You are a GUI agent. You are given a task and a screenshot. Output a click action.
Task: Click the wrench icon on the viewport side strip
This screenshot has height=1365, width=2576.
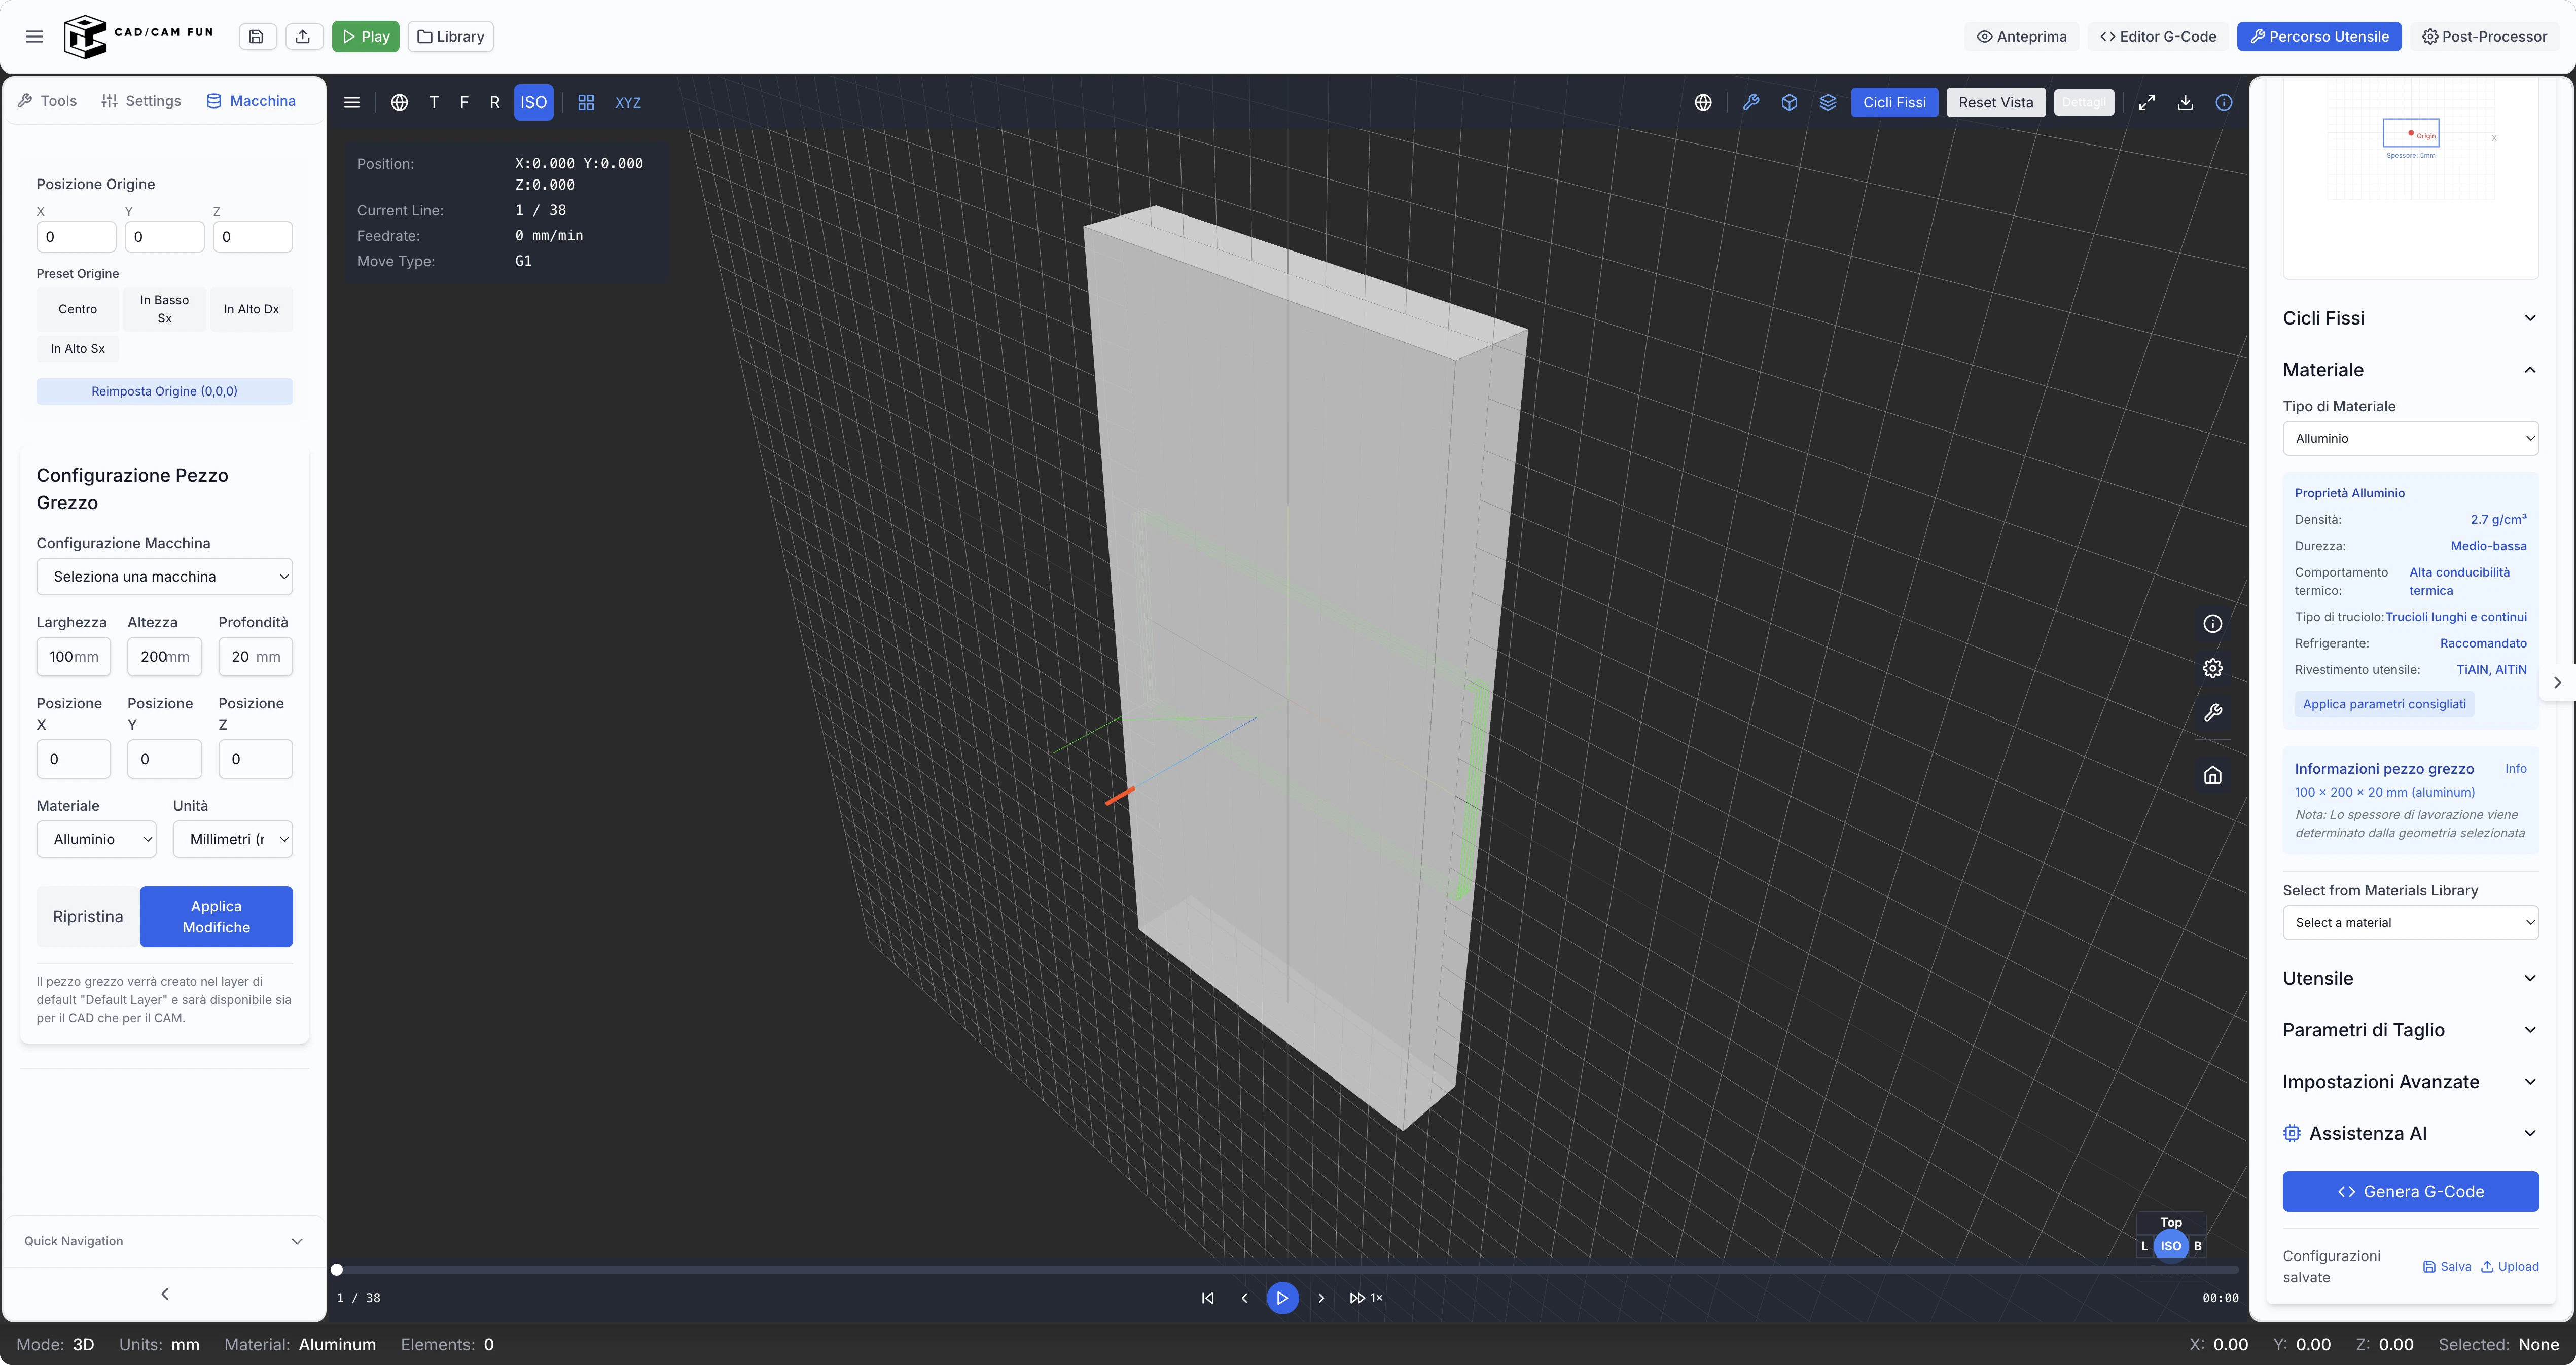click(x=2213, y=713)
